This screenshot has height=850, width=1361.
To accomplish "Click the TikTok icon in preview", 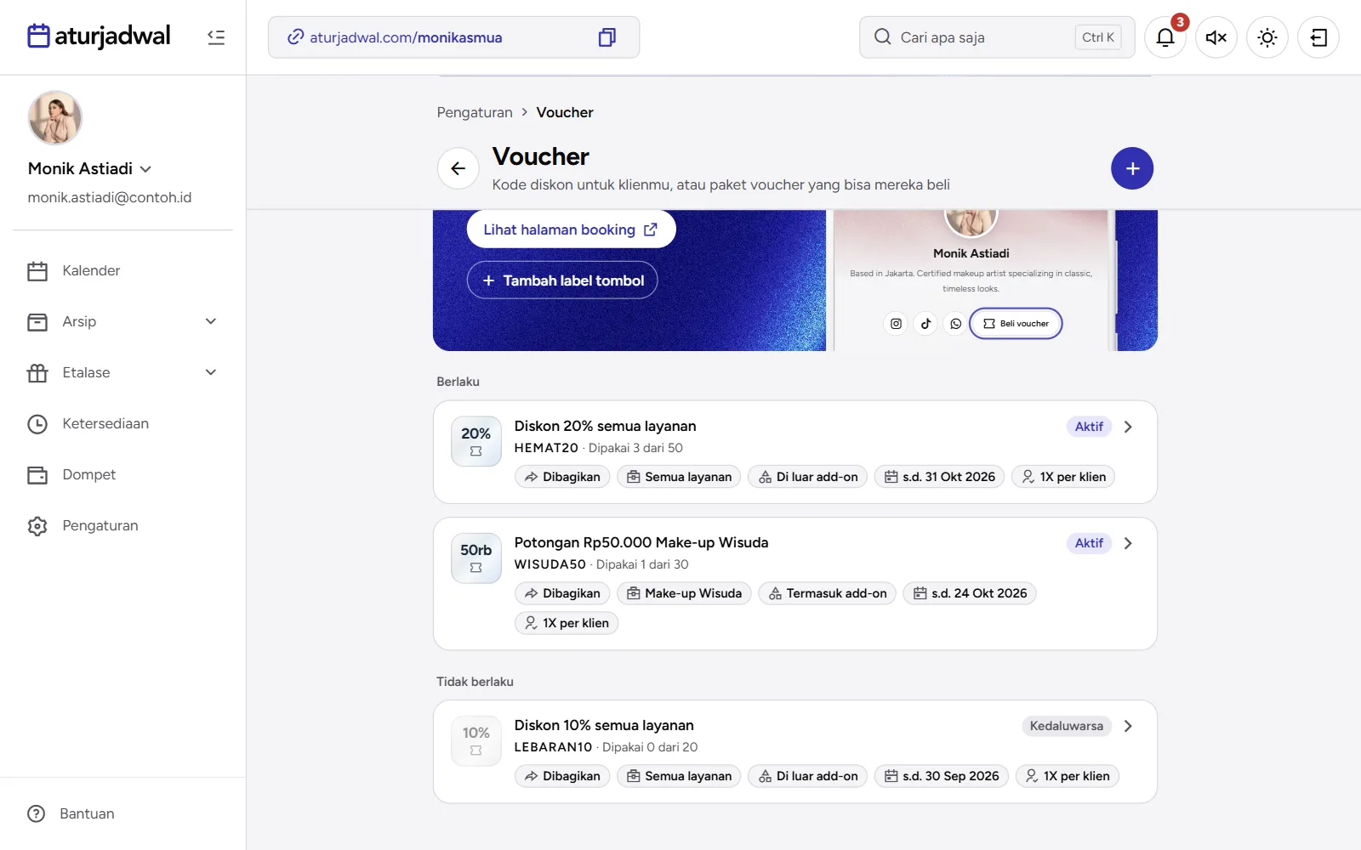I will [x=925, y=324].
